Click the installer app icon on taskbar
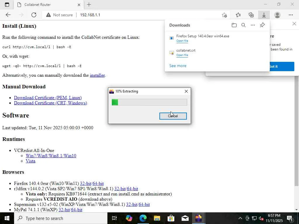The width and height of the screenshot is (299, 224). (199, 218)
